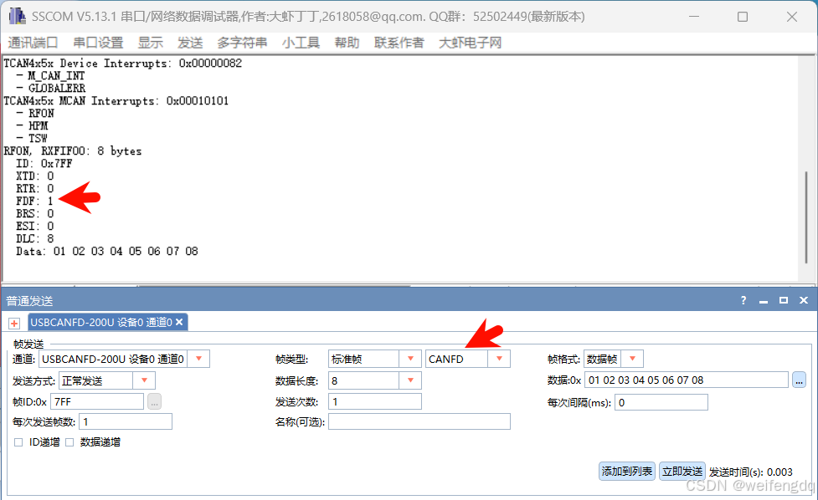Minimize the SSCOM window
The width and height of the screenshot is (818, 500).
coord(694,17)
